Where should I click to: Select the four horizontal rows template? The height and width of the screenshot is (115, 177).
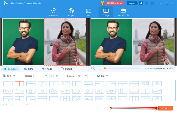coord(134,91)
